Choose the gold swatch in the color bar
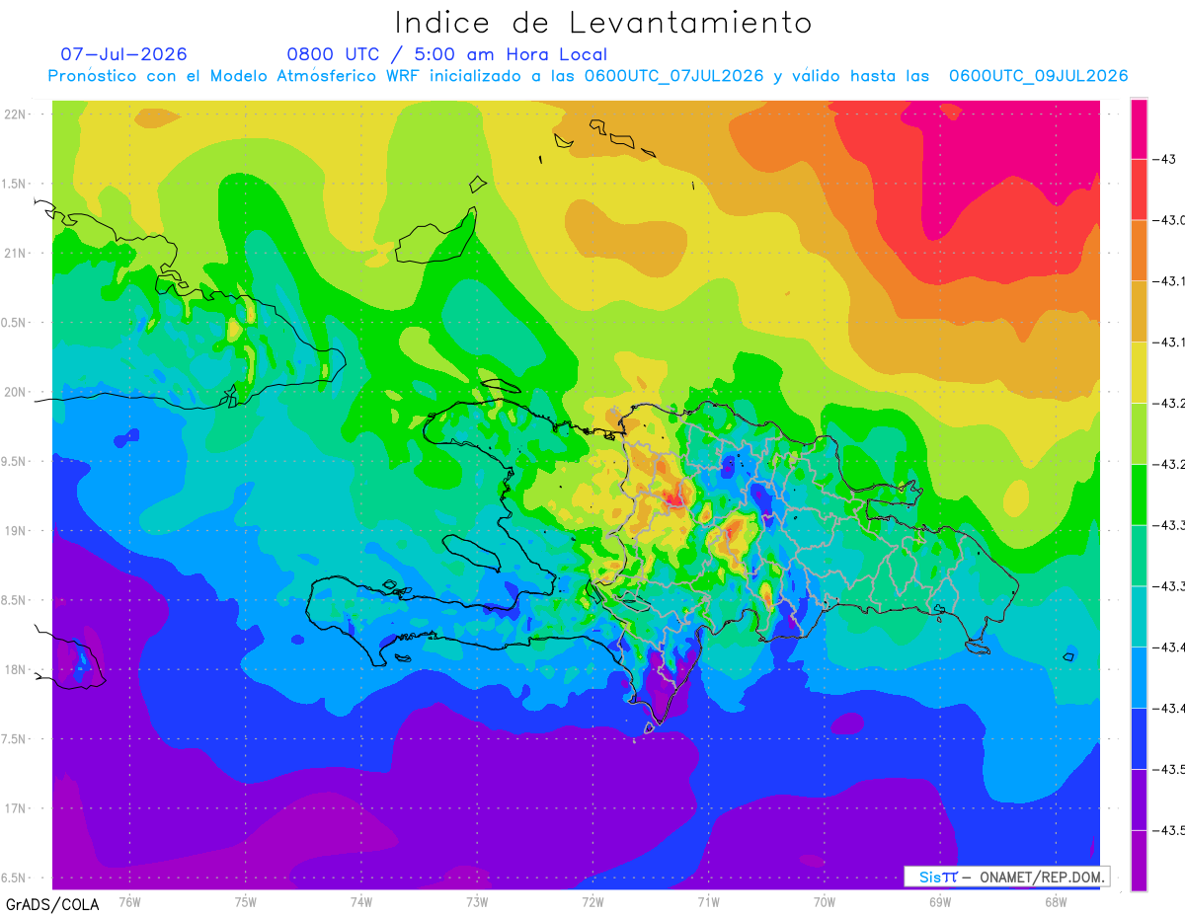The height and width of the screenshot is (915, 1185). point(1139,311)
